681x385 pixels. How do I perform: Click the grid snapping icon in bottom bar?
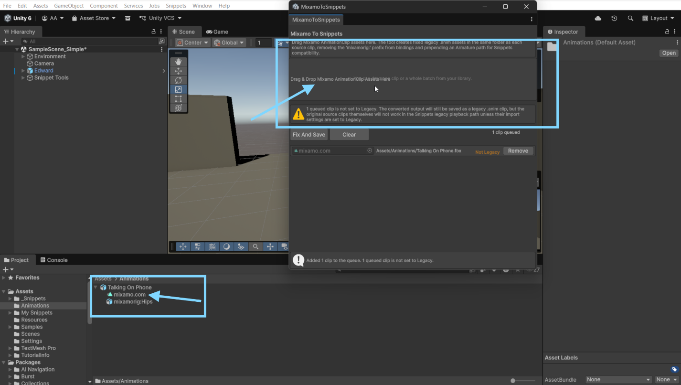[x=212, y=246]
